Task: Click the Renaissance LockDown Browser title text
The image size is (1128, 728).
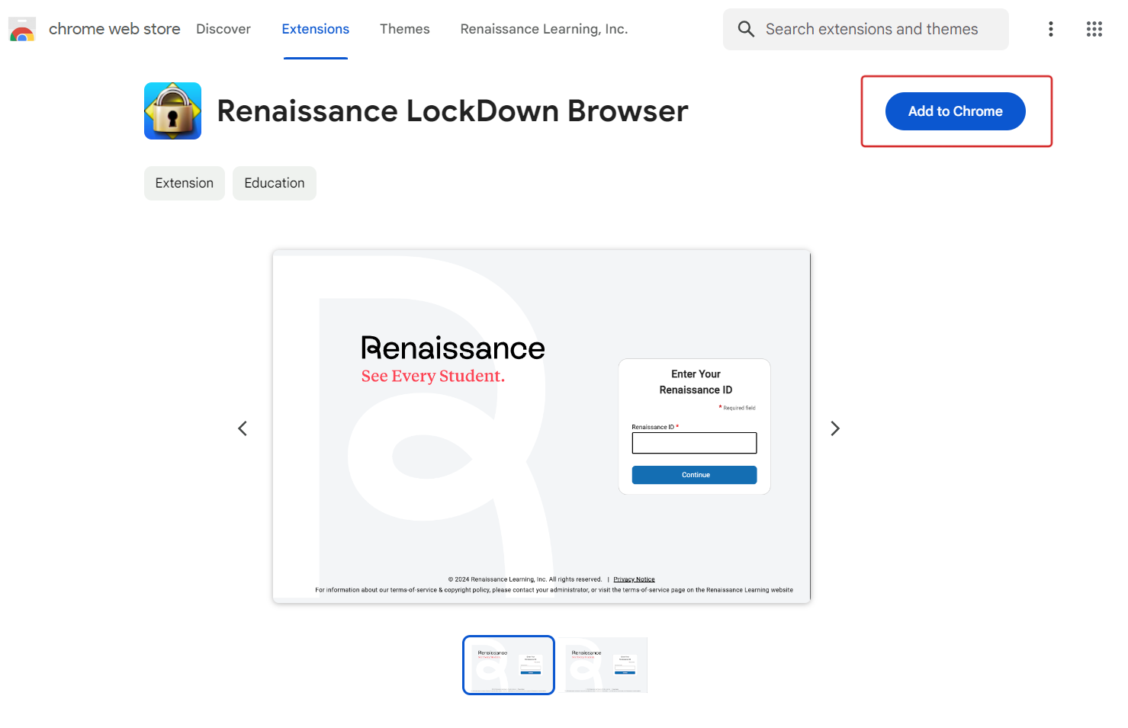Action: coord(453,111)
